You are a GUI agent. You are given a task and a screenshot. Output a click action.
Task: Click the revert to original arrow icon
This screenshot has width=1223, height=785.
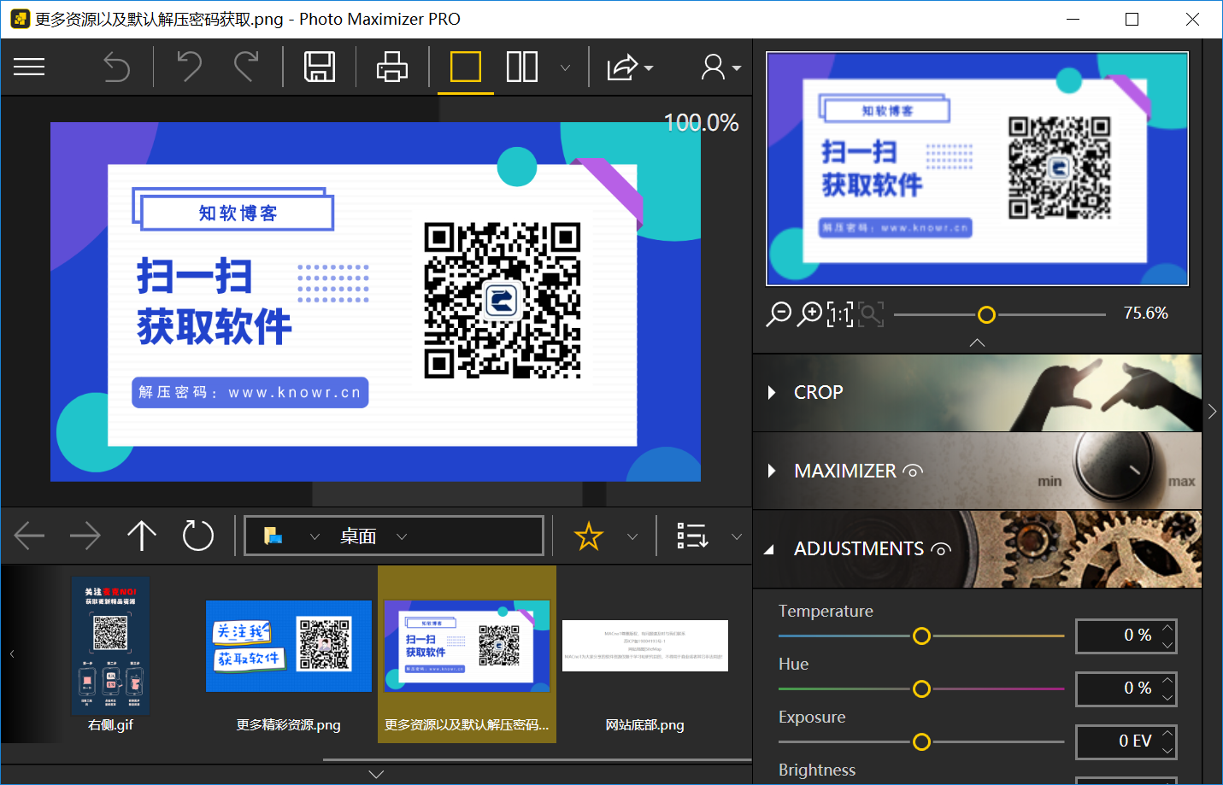pos(116,67)
